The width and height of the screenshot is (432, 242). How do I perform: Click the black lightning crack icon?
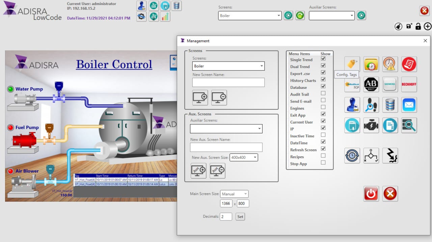tap(390, 155)
